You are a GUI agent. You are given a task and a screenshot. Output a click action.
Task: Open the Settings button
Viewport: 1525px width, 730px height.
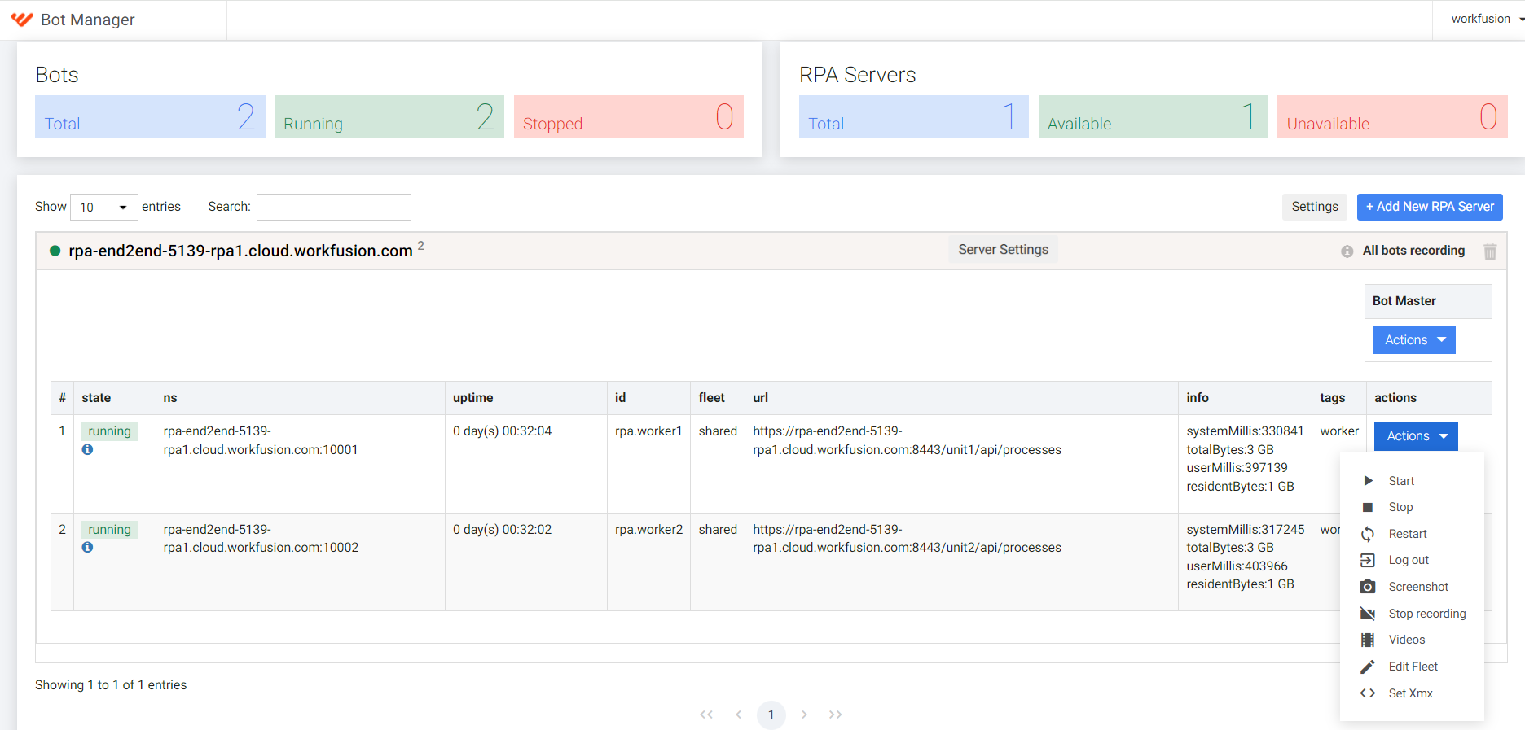point(1315,207)
